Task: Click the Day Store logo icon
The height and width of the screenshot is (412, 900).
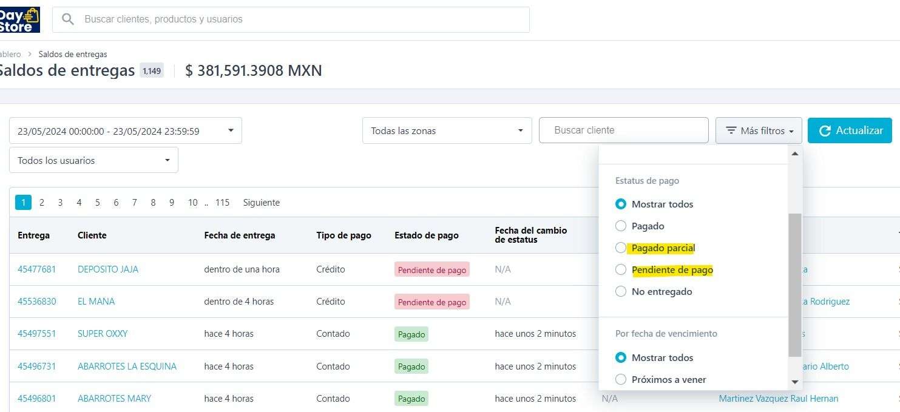Action: pyautogui.click(x=19, y=19)
